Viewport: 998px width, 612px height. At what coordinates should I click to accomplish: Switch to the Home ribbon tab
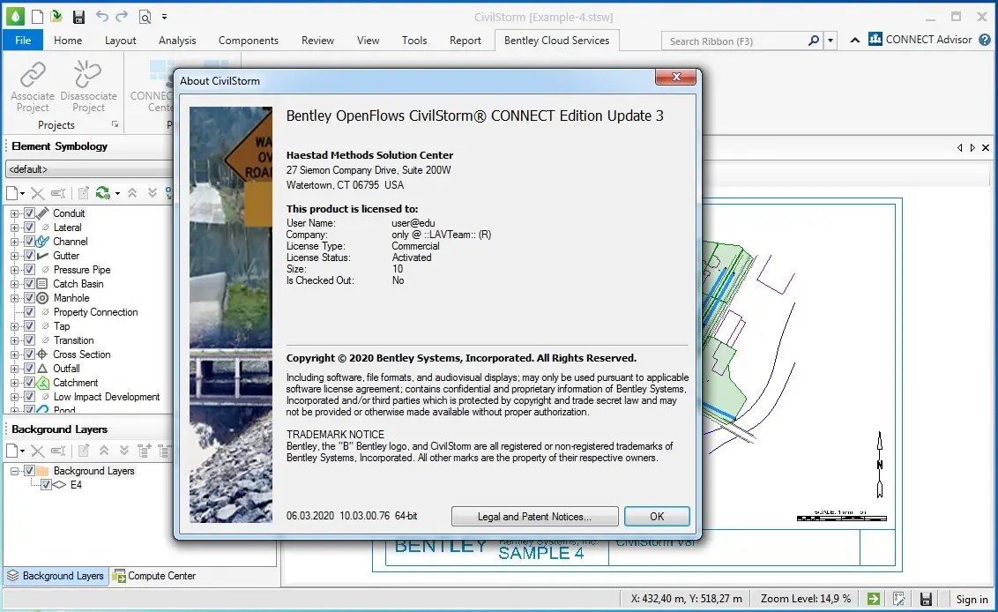click(68, 40)
